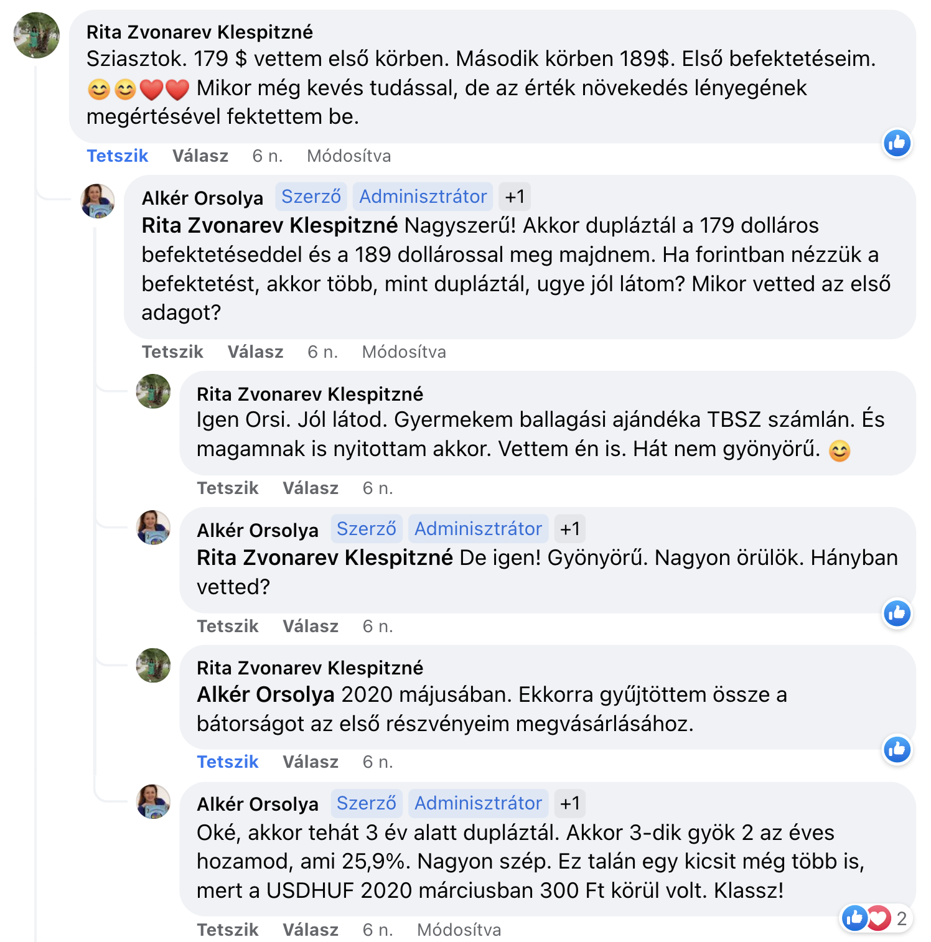The image size is (931, 942).
Task: Click Válasz under Rita's top comment
Action: click(x=200, y=156)
